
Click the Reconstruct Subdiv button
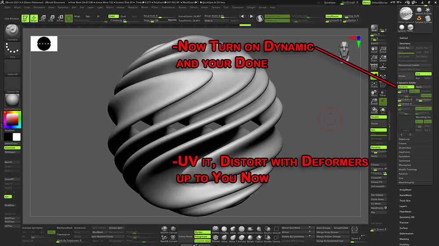point(415,65)
